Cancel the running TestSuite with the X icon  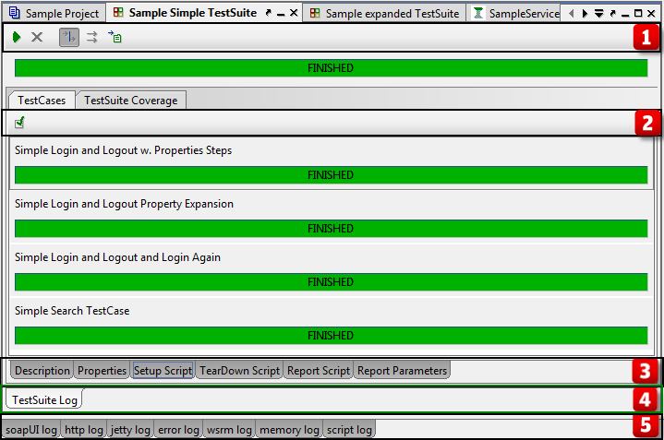(x=37, y=37)
